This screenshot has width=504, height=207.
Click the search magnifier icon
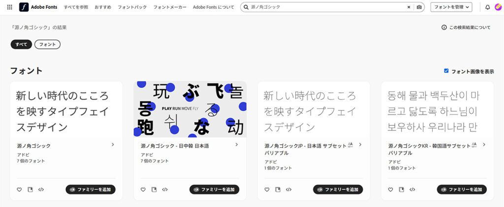(246, 7)
